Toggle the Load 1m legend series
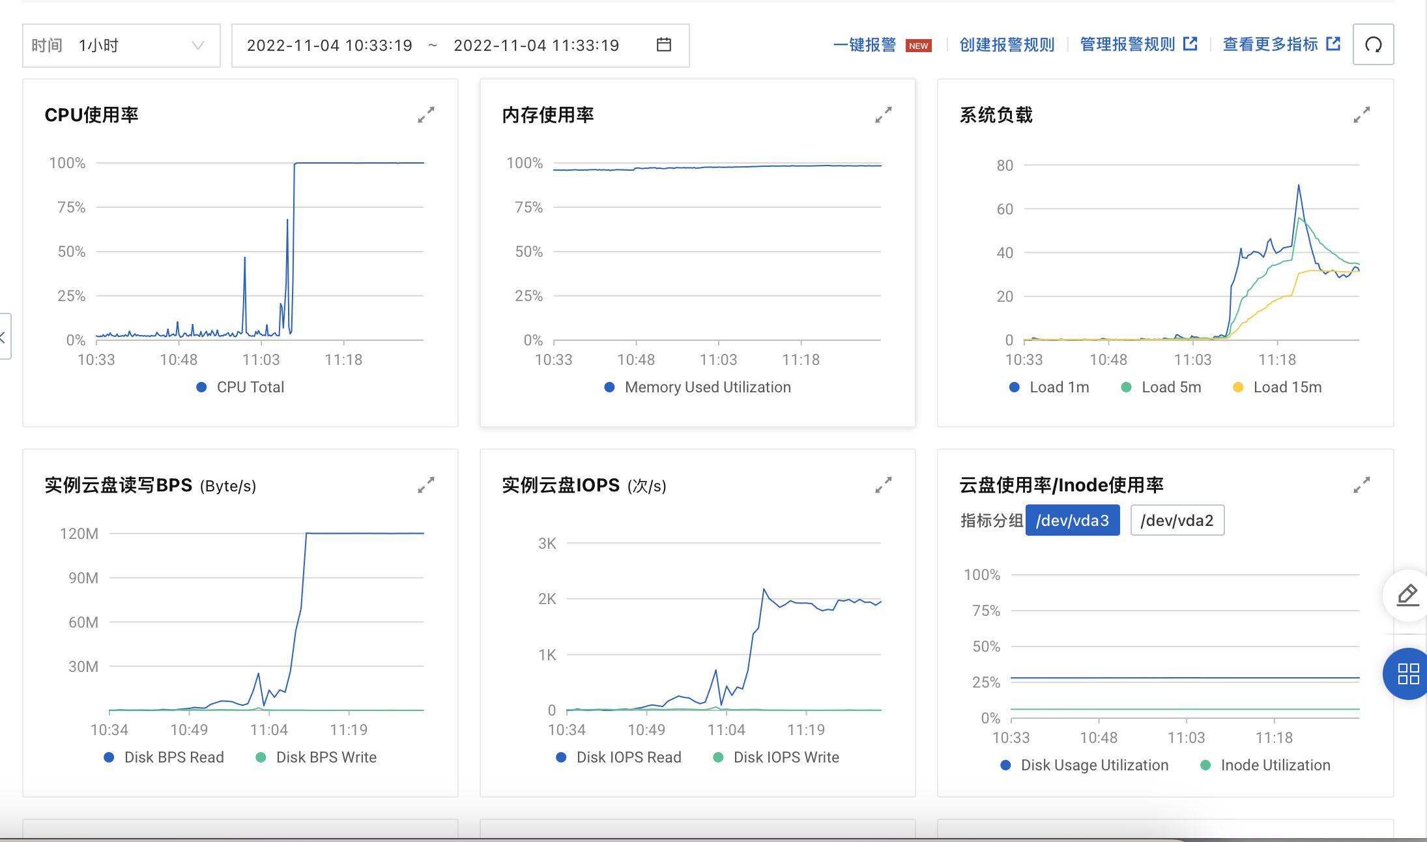 click(1049, 387)
